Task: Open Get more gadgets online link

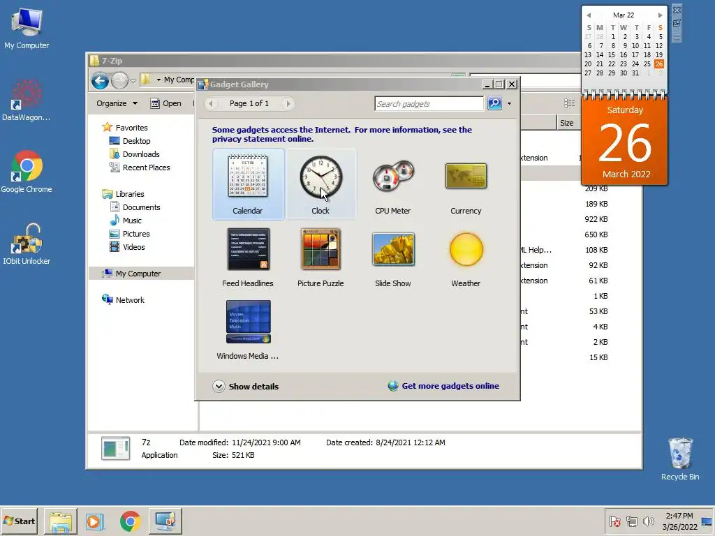Action: (443, 386)
